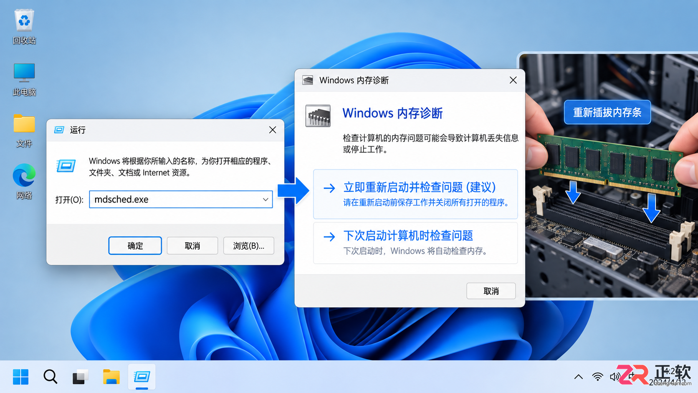The image size is (698, 393).
Task: Open File Explorer from taskbar
Action: [111, 377]
